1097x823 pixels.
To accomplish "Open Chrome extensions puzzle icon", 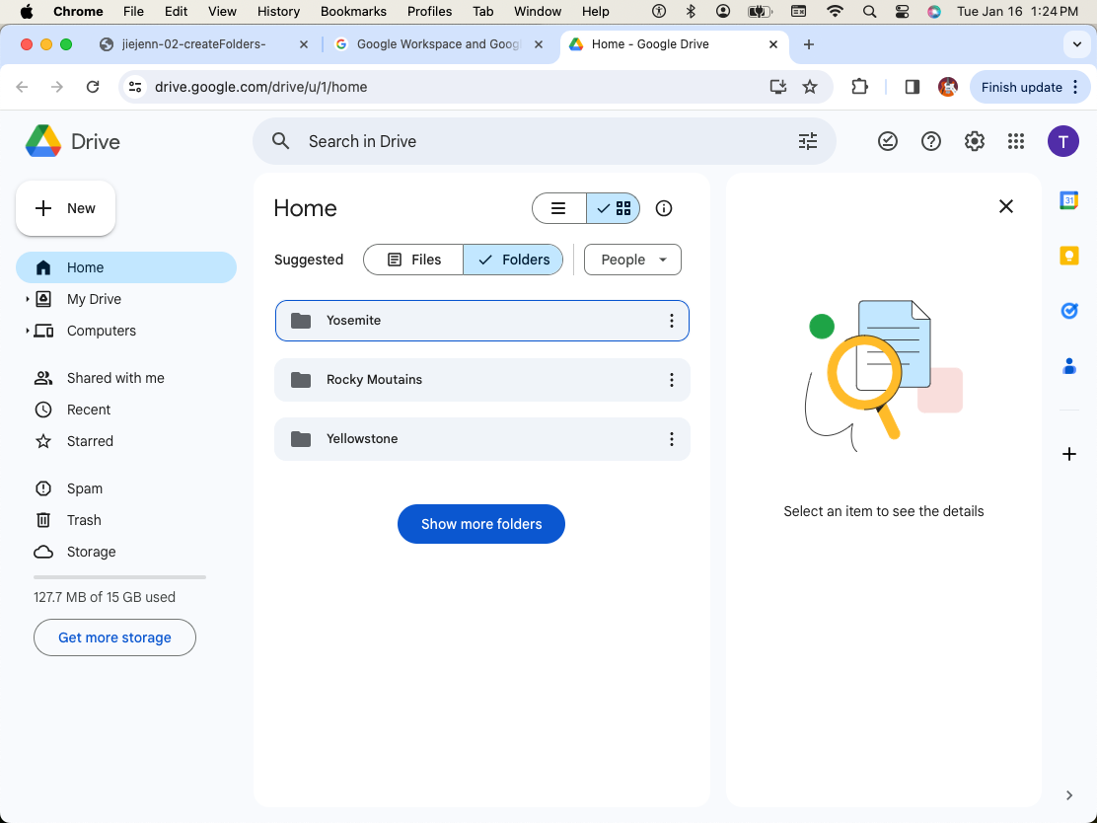I will point(859,87).
